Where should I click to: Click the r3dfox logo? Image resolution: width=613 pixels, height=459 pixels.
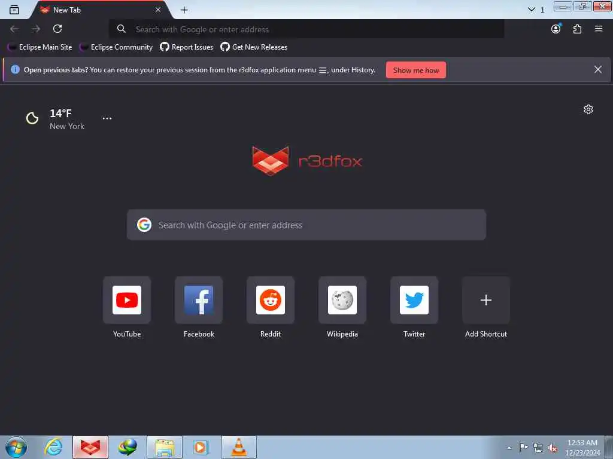click(x=307, y=161)
